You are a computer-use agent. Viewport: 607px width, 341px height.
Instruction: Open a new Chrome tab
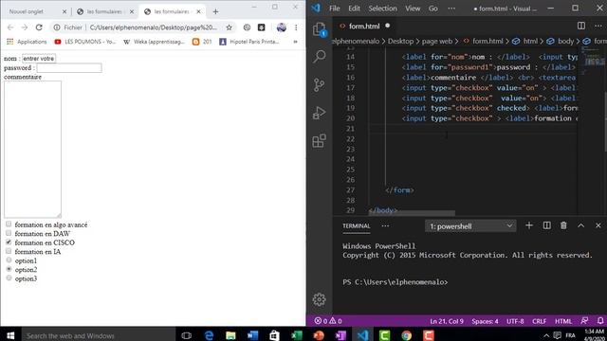[x=215, y=12]
